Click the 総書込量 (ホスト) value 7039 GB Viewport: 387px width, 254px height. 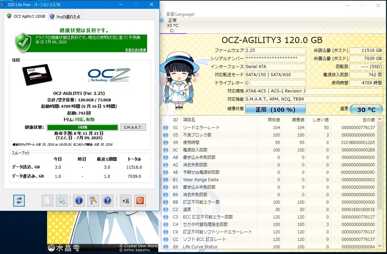click(366, 58)
